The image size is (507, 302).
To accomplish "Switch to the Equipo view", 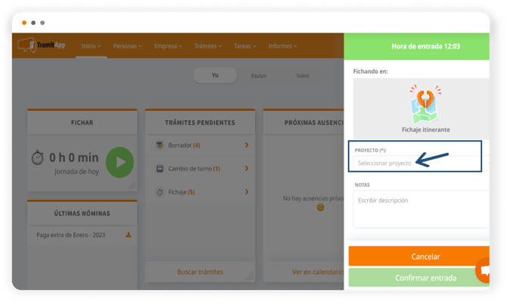I will (x=259, y=76).
